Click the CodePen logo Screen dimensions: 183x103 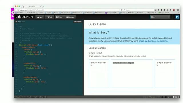(24, 17)
